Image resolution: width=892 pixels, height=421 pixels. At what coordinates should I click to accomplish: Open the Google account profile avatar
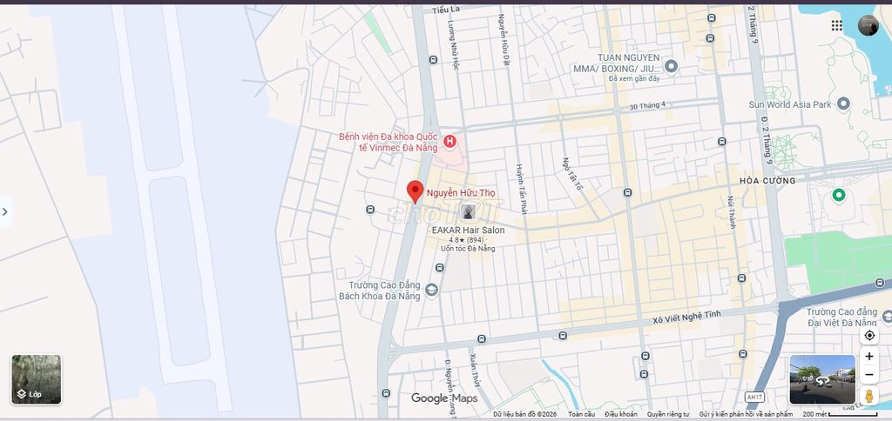coord(868,25)
